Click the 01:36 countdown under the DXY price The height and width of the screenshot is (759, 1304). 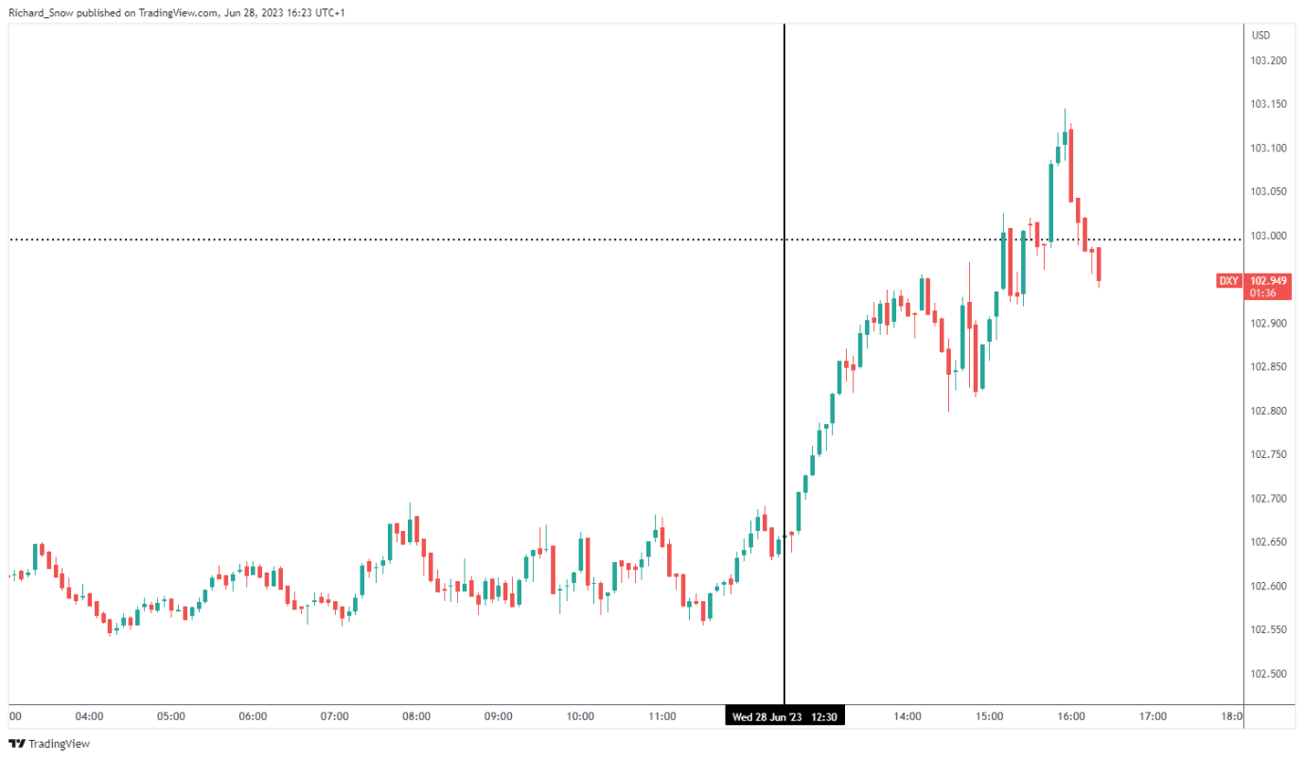coord(1261,293)
